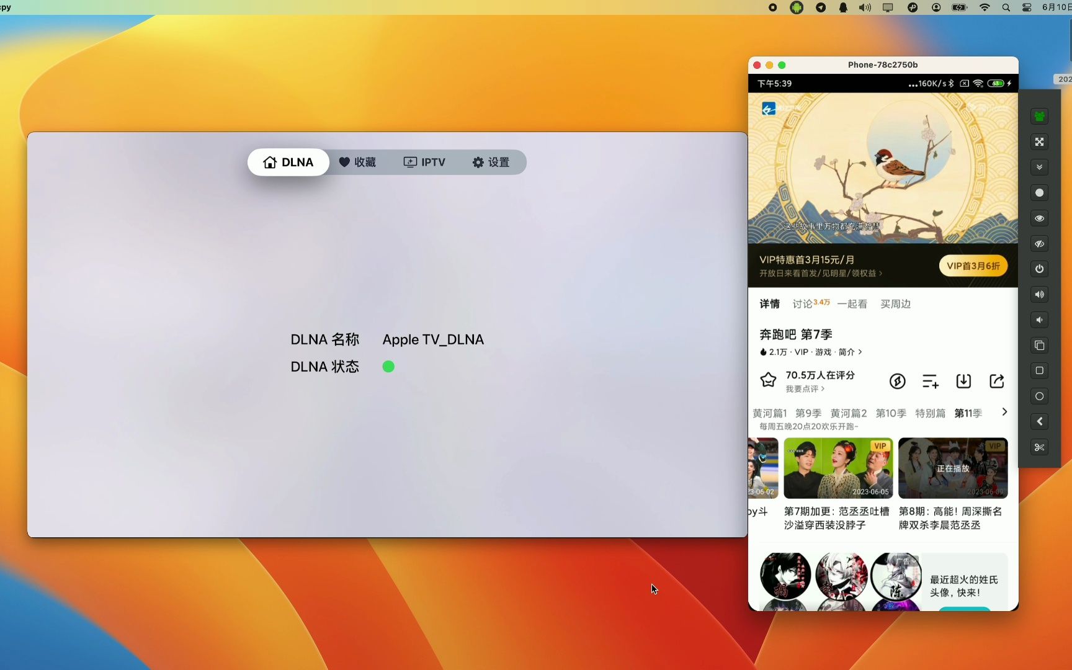Click the Apple TV_DLNA name text
The height and width of the screenshot is (670, 1072).
tap(433, 339)
